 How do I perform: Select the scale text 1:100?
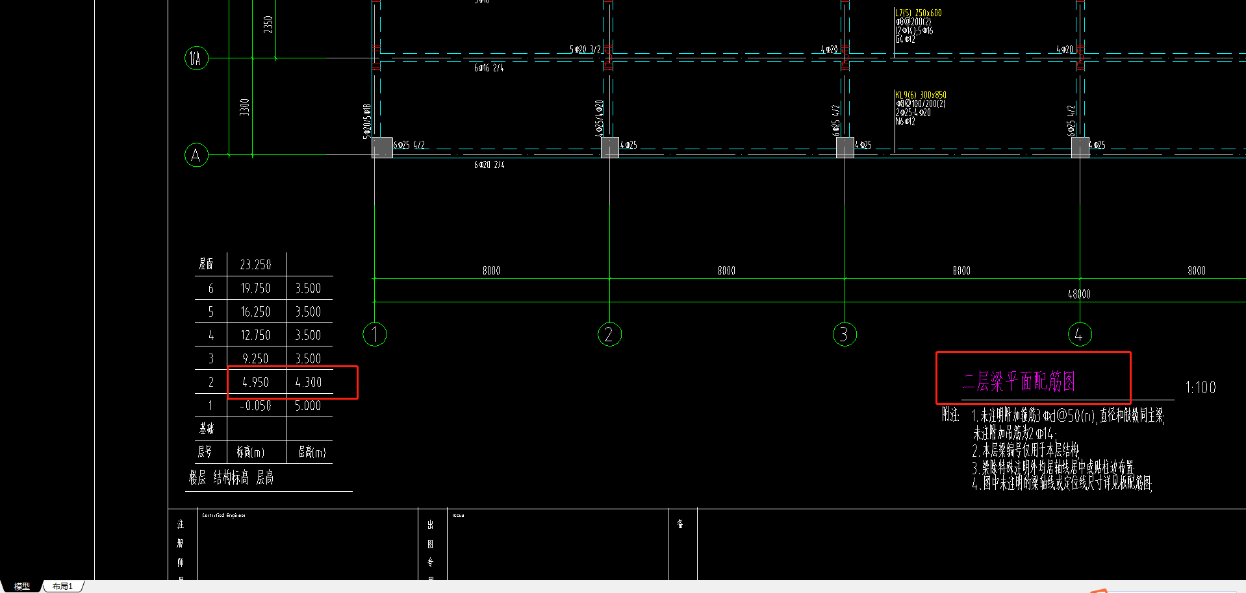click(1200, 387)
